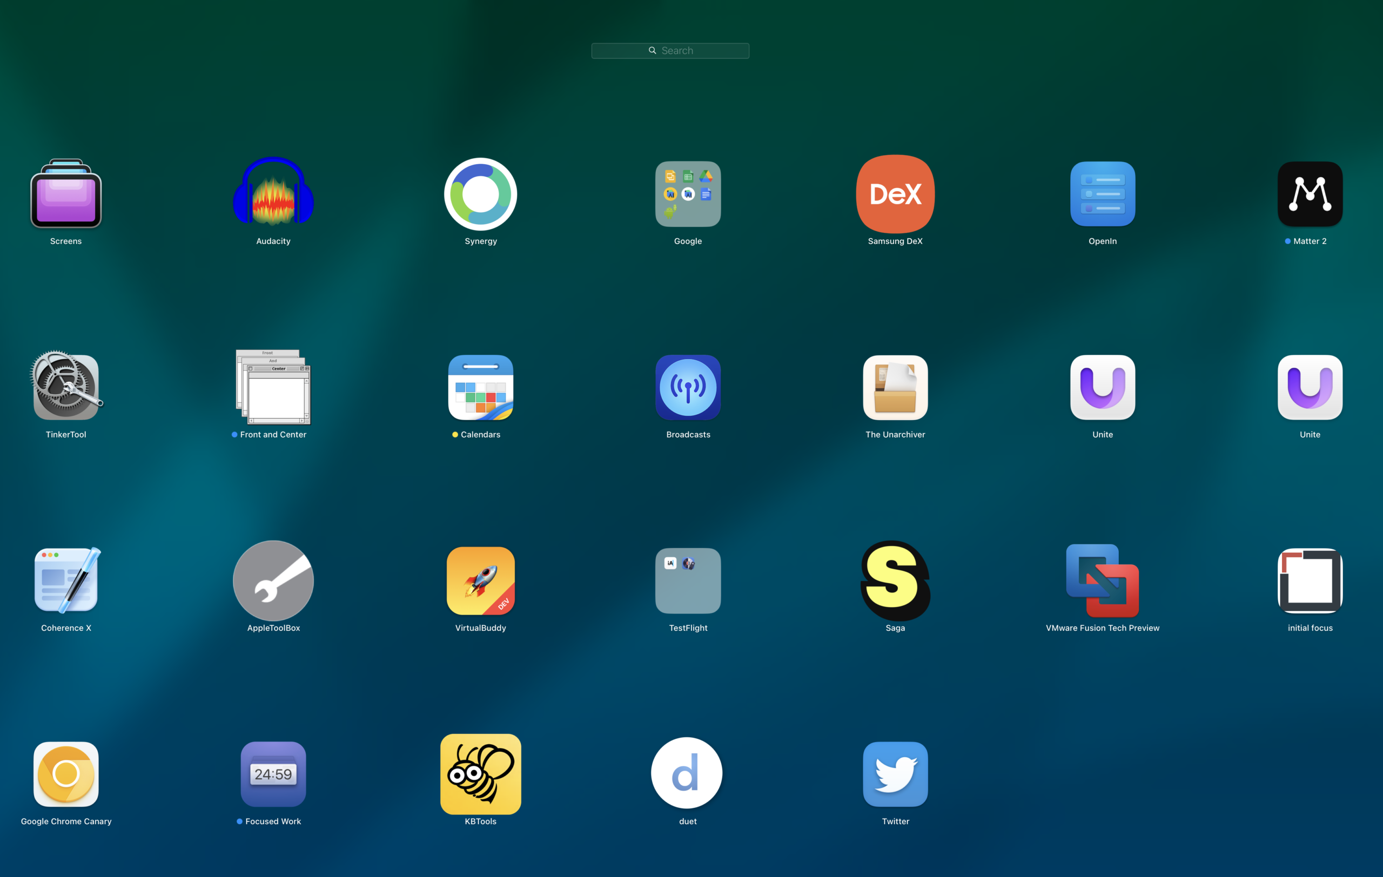
Task: Open the TestFlight folder
Action: coord(688,581)
